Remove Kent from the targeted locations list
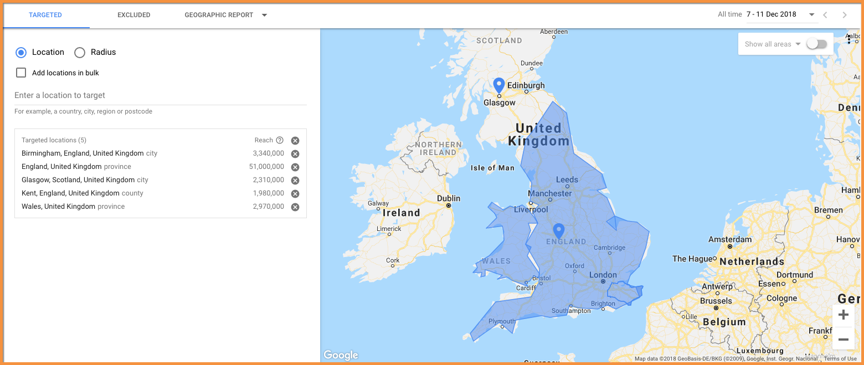Image resolution: width=864 pixels, height=365 pixels. pyautogui.click(x=295, y=193)
